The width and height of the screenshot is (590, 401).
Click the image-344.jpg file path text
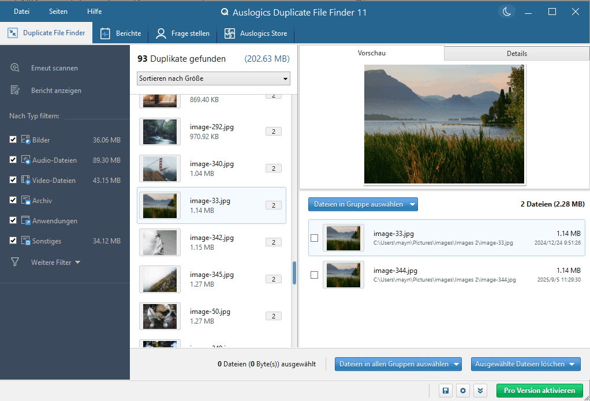[x=445, y=280]
